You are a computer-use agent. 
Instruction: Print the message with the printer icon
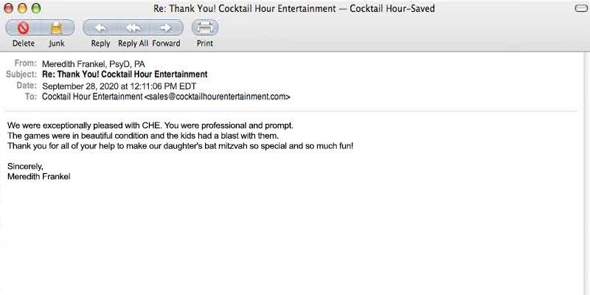205,29
